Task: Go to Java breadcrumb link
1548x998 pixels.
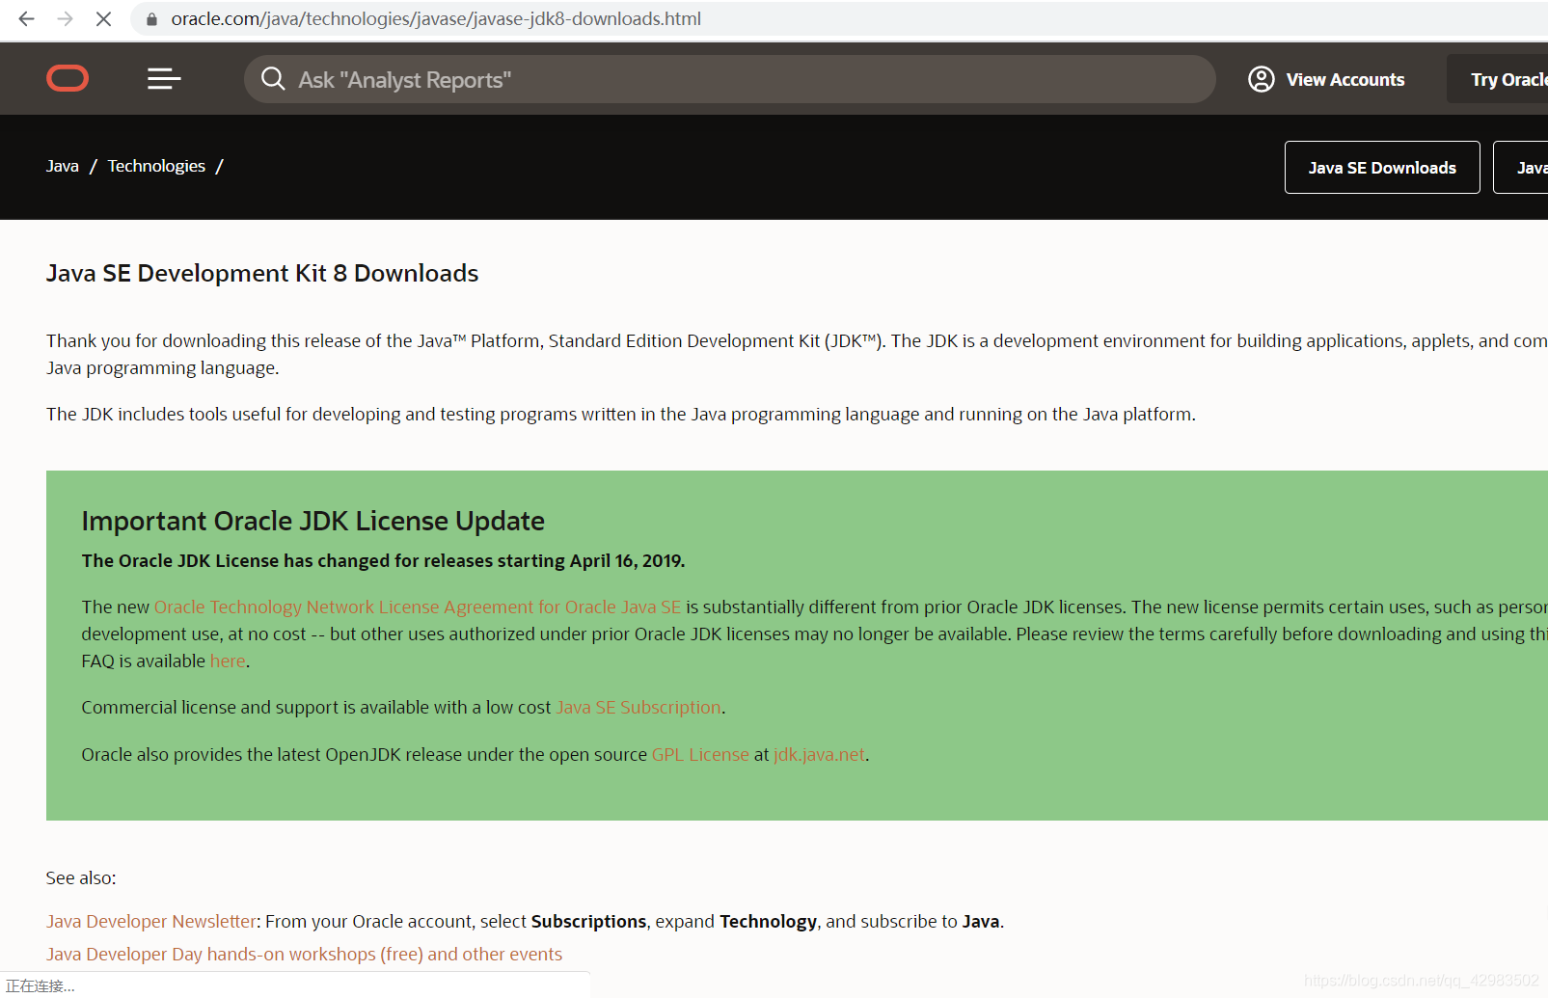Action: [63, 166]
